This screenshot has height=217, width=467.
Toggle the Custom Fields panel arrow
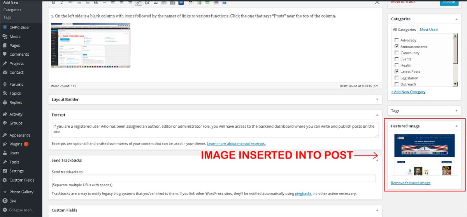click(x=377, y=210)
